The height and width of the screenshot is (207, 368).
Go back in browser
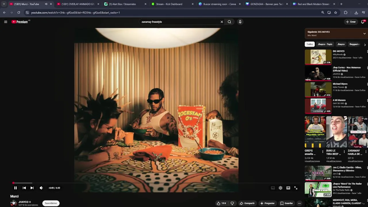point(4,13)
